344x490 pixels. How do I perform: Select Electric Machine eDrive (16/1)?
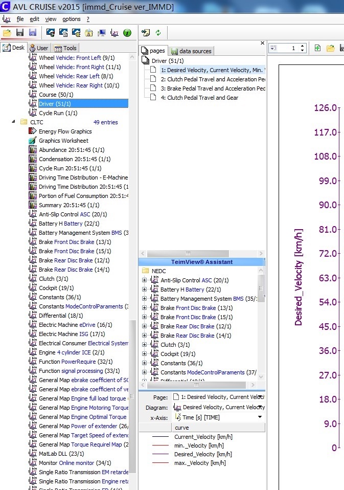[x=75, y=325]
